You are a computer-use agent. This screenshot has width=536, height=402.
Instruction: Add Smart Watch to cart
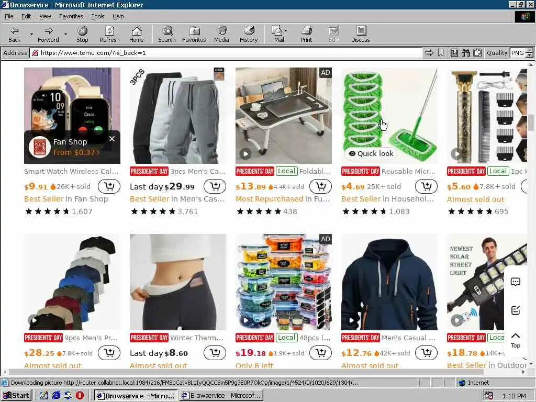[109, 186]
